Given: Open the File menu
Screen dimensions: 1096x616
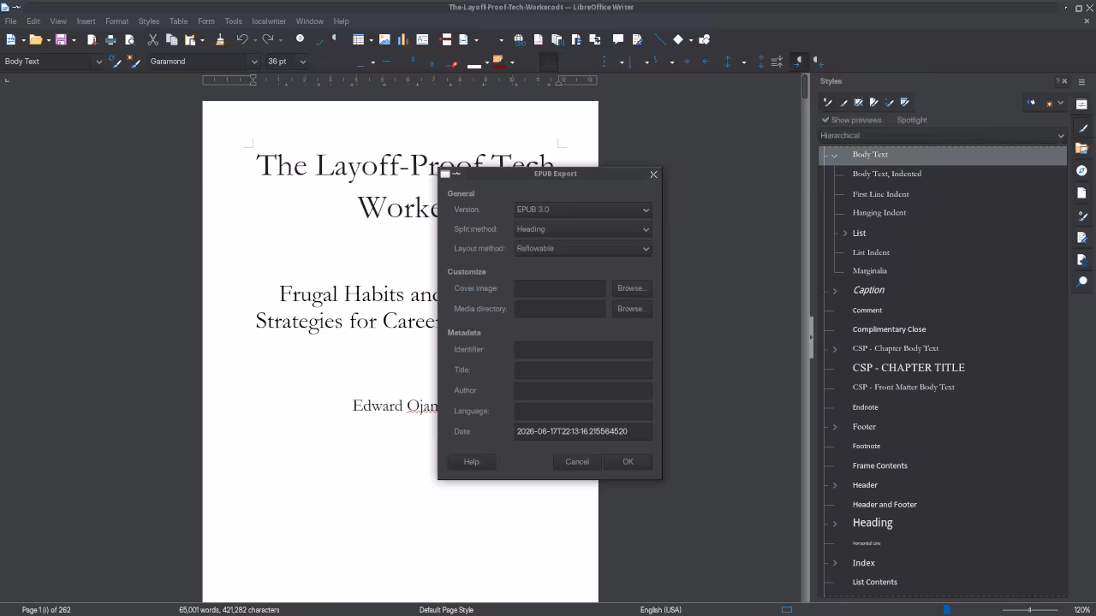Looking at the screenshot, I should point(10,21).
